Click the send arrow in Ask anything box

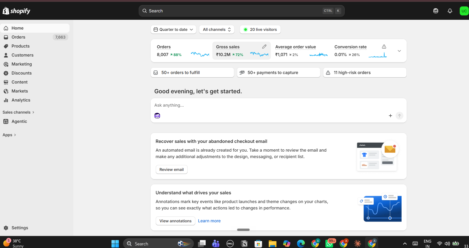[x=399, y=116]
